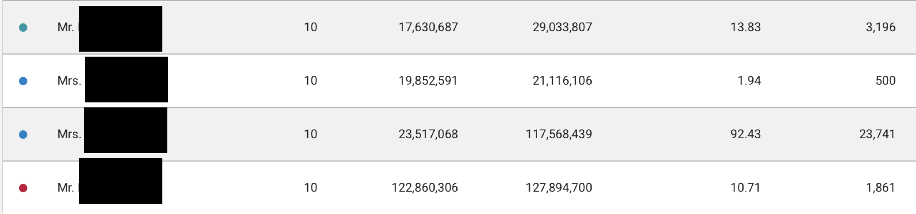The width and height of the screenshot is (916, 214).
Task: Click the 1.94 cell
Action: [749, 81]
